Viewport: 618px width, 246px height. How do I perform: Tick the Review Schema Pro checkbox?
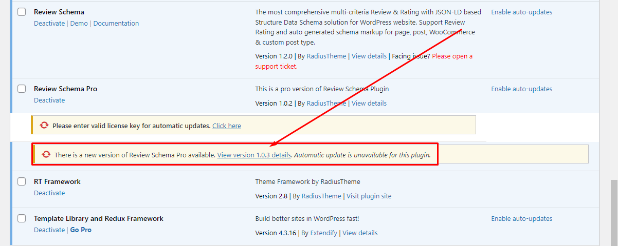coord(22,89)
